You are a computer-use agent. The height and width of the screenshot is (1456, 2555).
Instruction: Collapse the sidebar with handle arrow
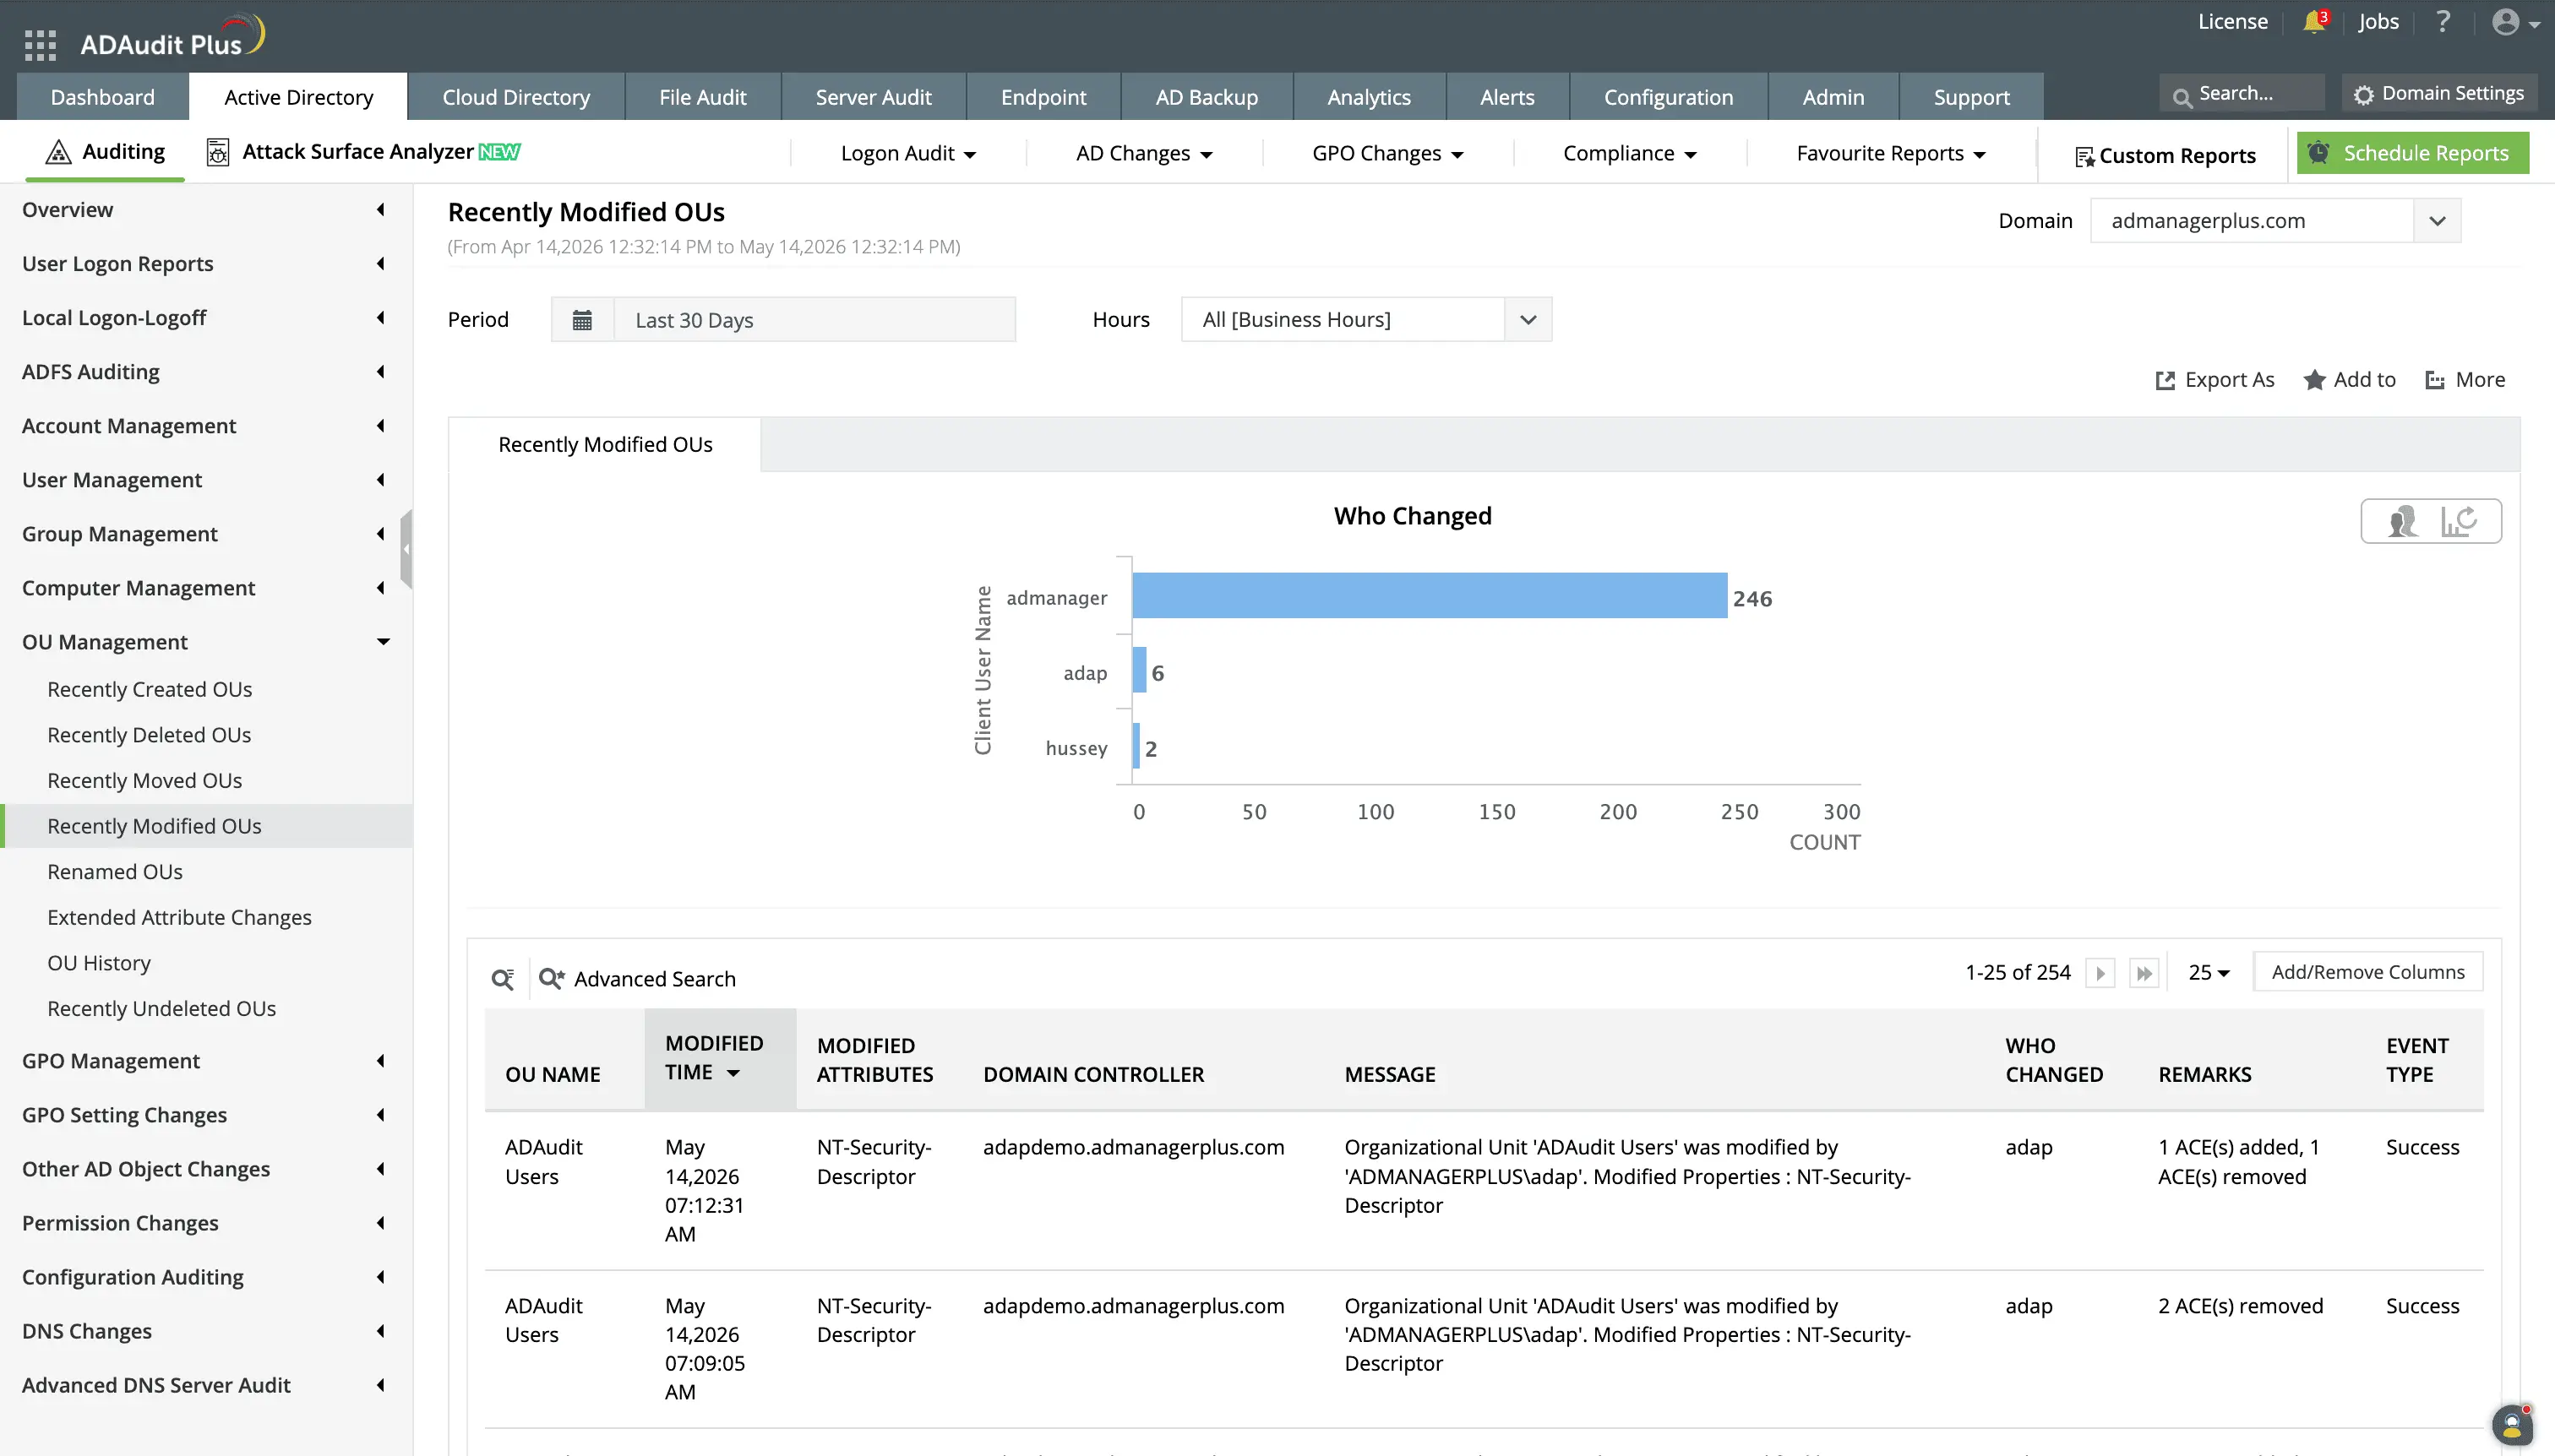coord(406,549)
